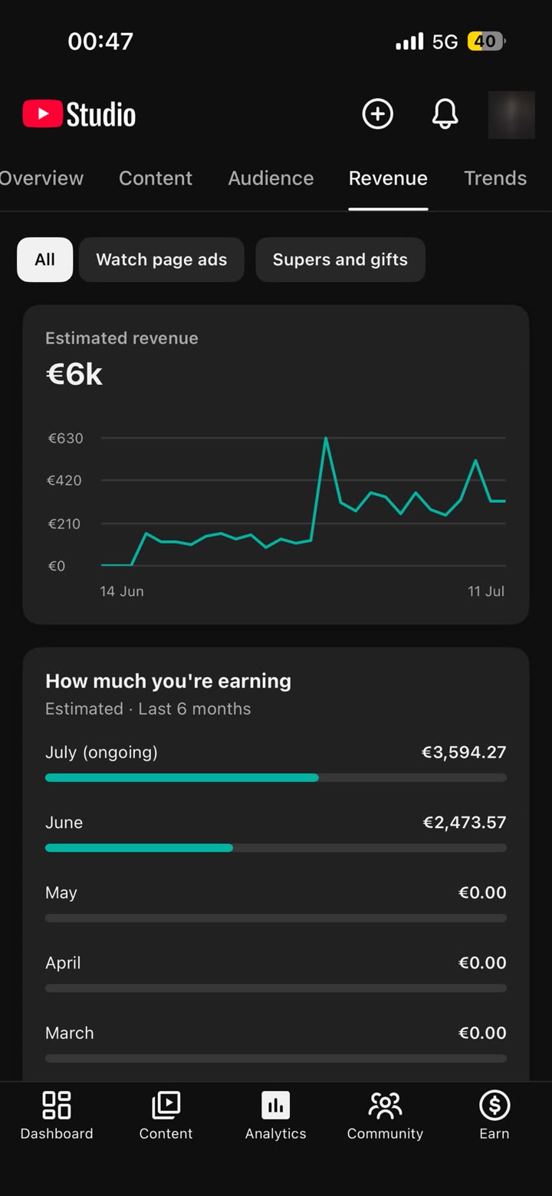The height and width of the screenshot is (1196, 552).
Task: Tap the YouTube Studio logo
Action: click(79, 114)
